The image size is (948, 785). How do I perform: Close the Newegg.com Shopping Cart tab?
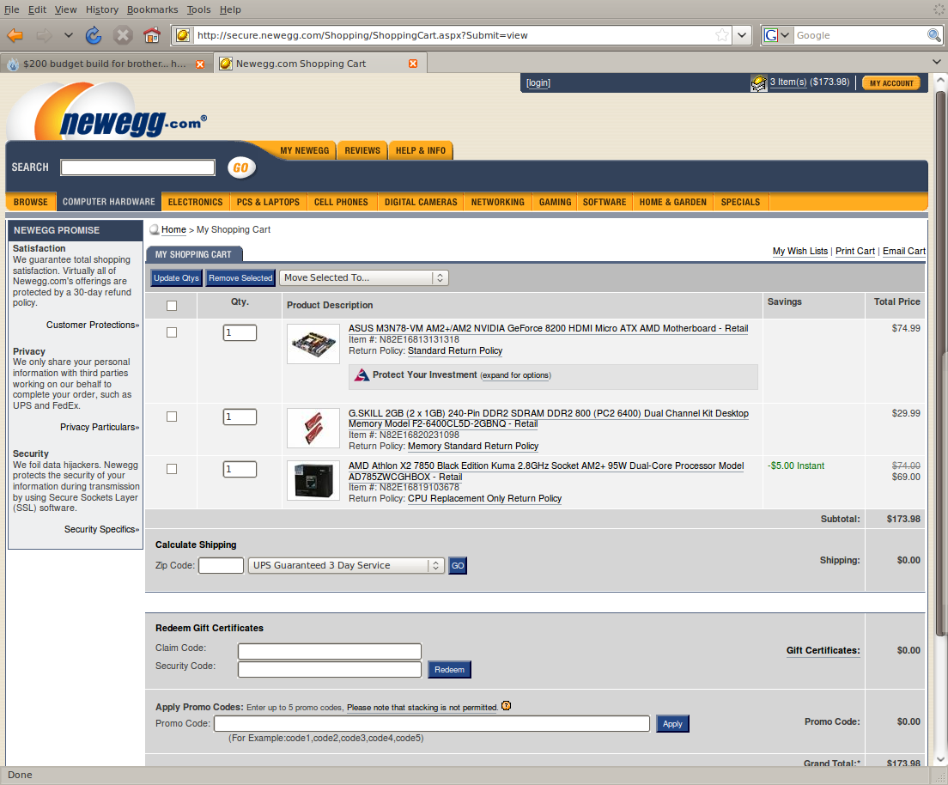(413, 64)
